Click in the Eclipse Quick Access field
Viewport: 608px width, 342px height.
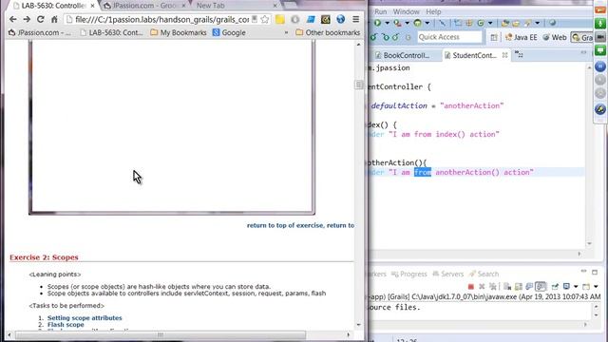449,37
